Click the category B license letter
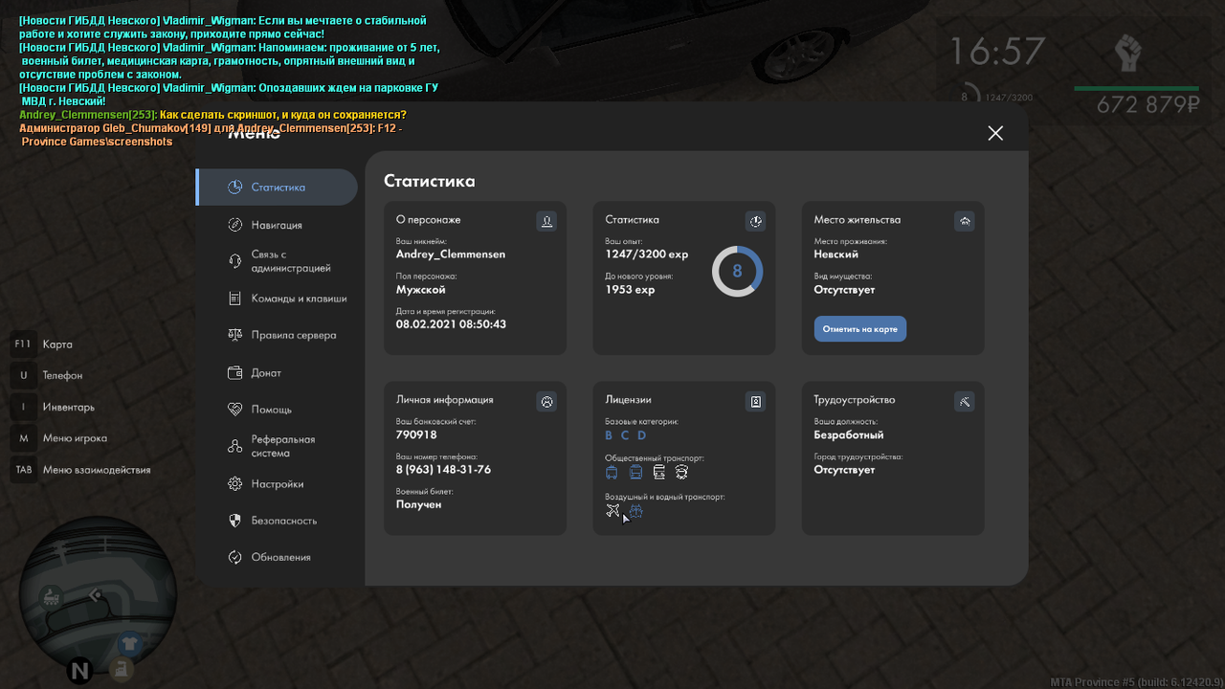Image resolution: width=1225 pixels, height=689 pixels. coord(609,435)
